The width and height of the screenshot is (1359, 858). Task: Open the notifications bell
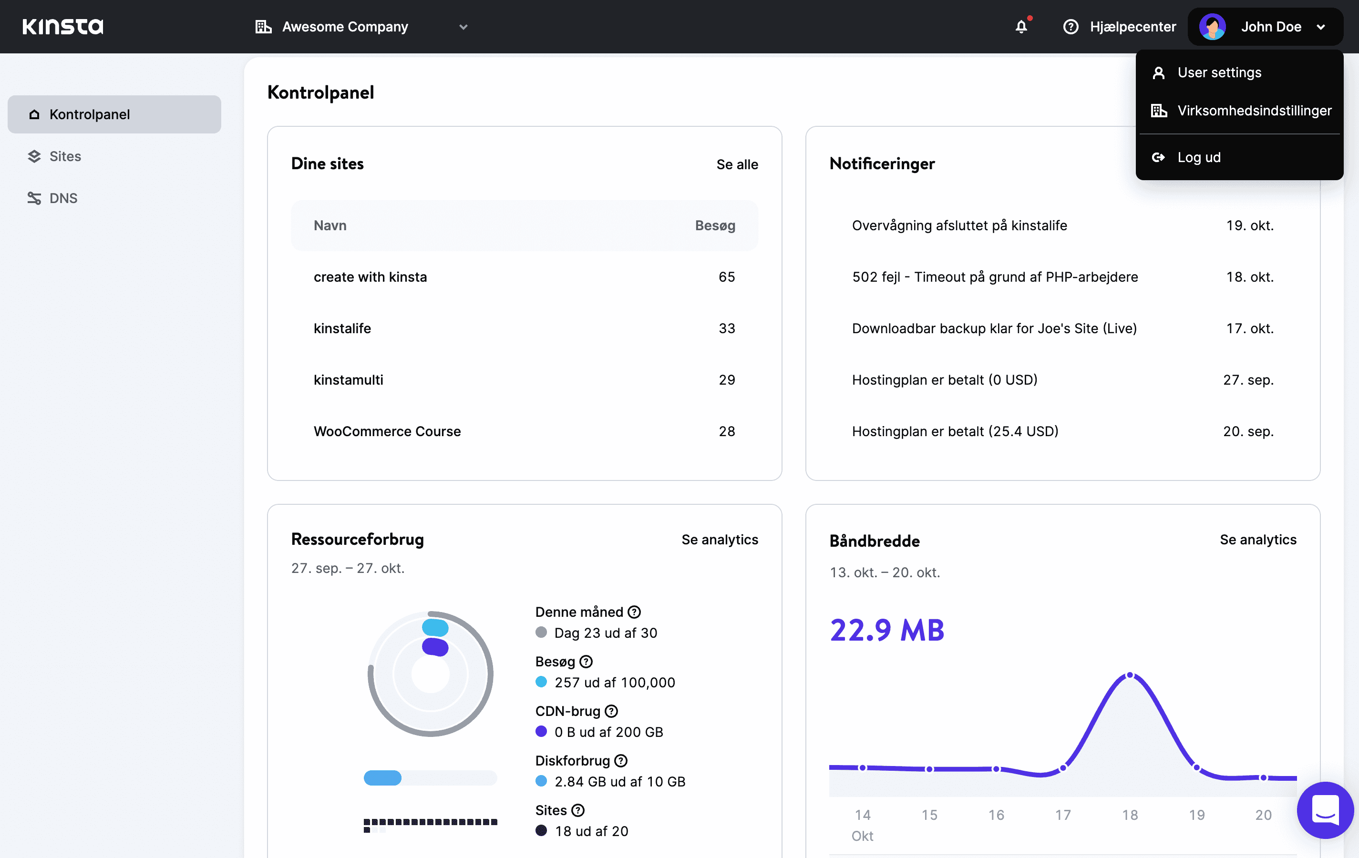(x=1021, y=26)
